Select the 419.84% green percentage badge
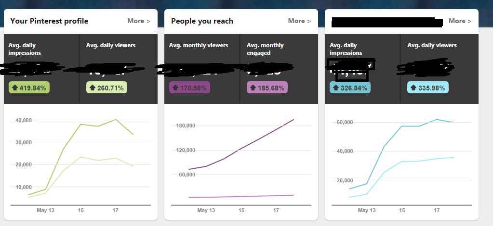 29,88
